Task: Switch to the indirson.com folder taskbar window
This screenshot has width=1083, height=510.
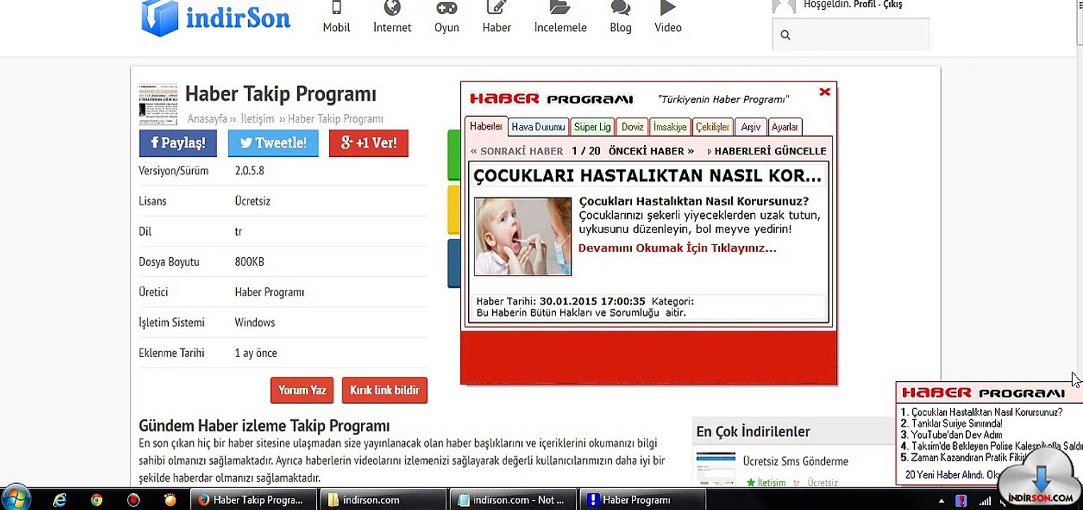Action: click(x=384, y=499)
